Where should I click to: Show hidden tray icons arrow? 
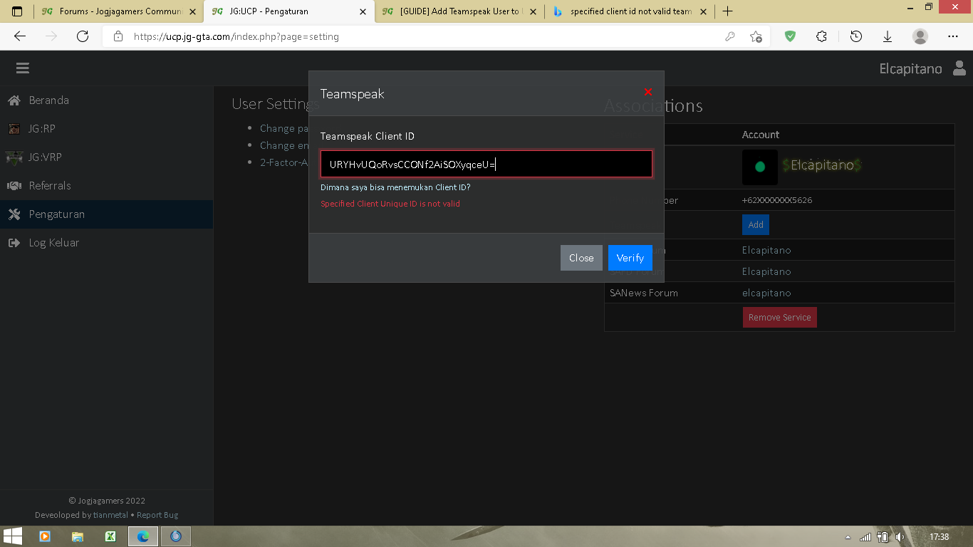click(x=848, y=537)
